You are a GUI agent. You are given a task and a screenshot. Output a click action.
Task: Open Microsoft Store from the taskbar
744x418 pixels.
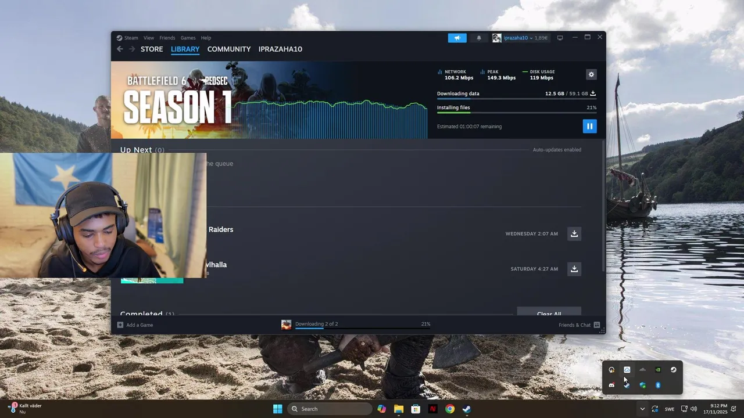click(x=416, y=409)
